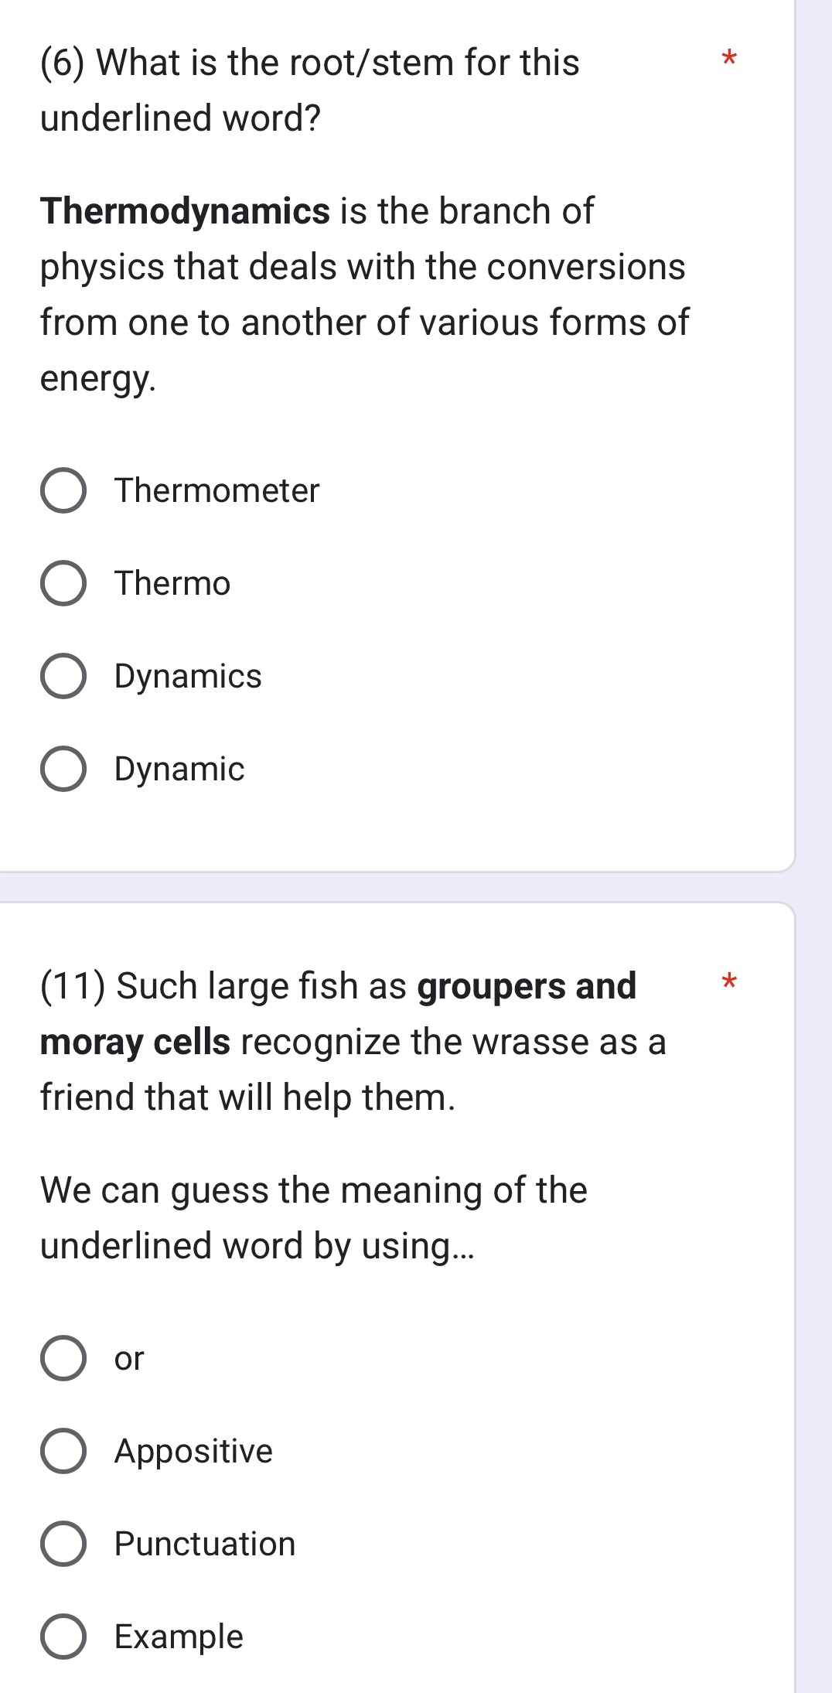Pick the Punctuation radio circle

point(63,1544)
